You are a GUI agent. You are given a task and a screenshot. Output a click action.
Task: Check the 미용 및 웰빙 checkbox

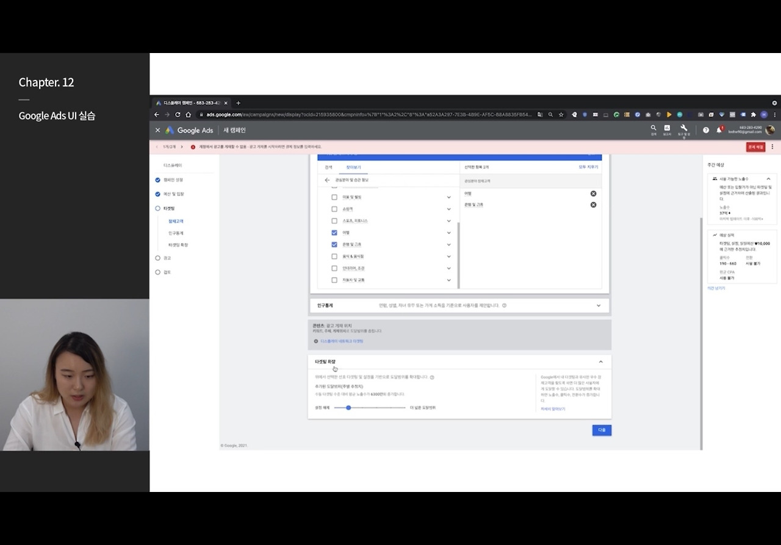point(334,198)
